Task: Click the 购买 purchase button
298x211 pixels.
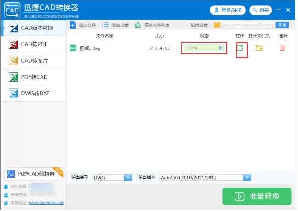Action: (260, 10)
